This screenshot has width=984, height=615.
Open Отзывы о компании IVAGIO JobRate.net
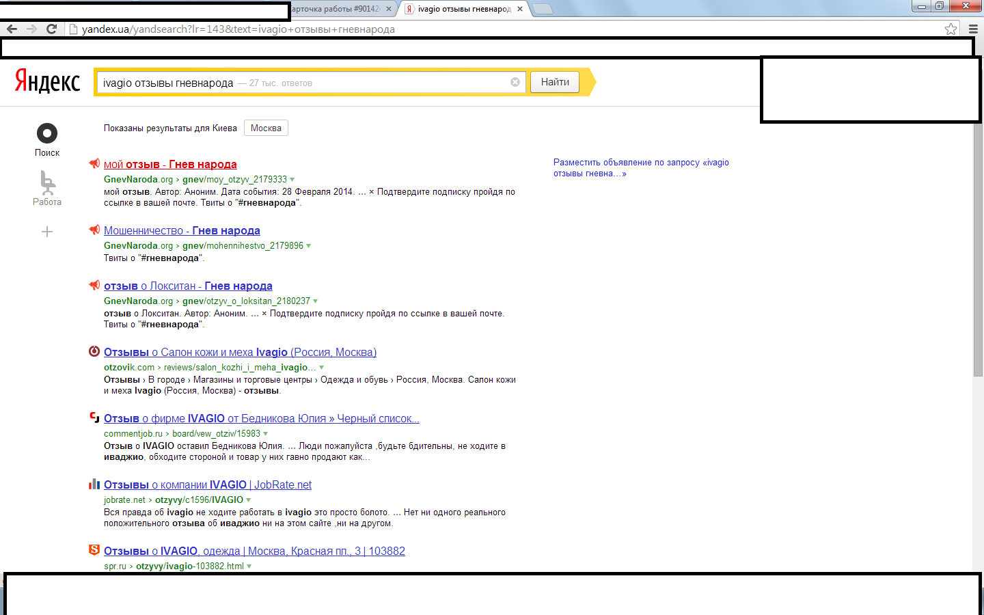click(x=208, y=484)
